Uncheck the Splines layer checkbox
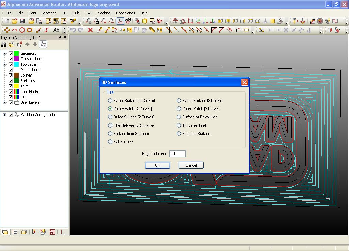 pyautogui.click(x=11, y=75)
